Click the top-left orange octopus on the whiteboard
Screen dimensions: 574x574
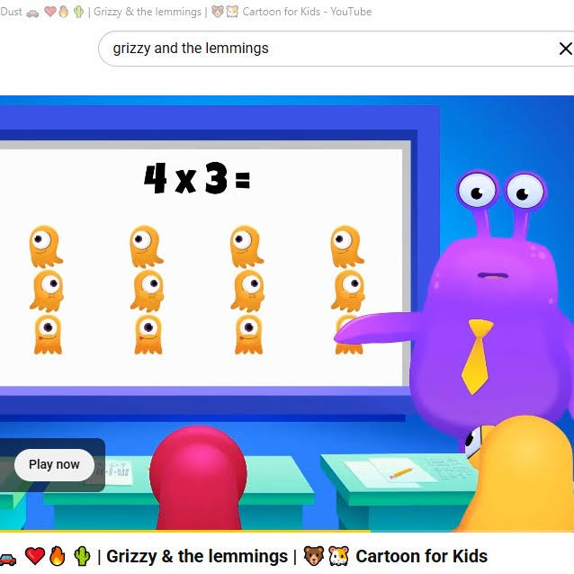44,244
